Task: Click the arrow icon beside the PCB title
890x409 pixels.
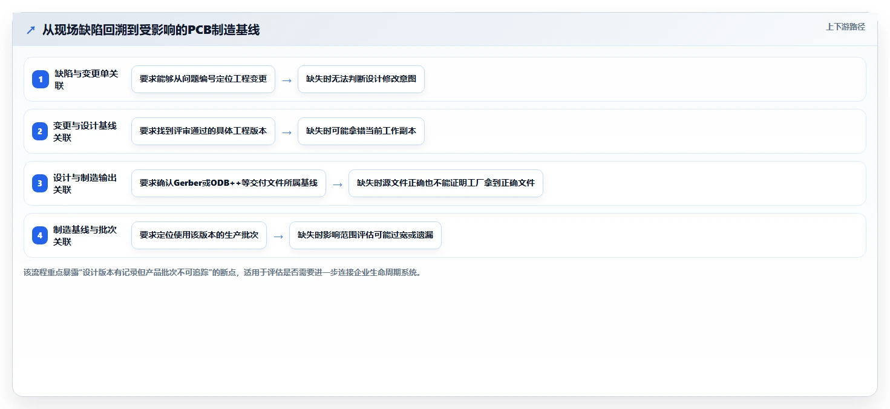Action: click(x=30, y=30)
